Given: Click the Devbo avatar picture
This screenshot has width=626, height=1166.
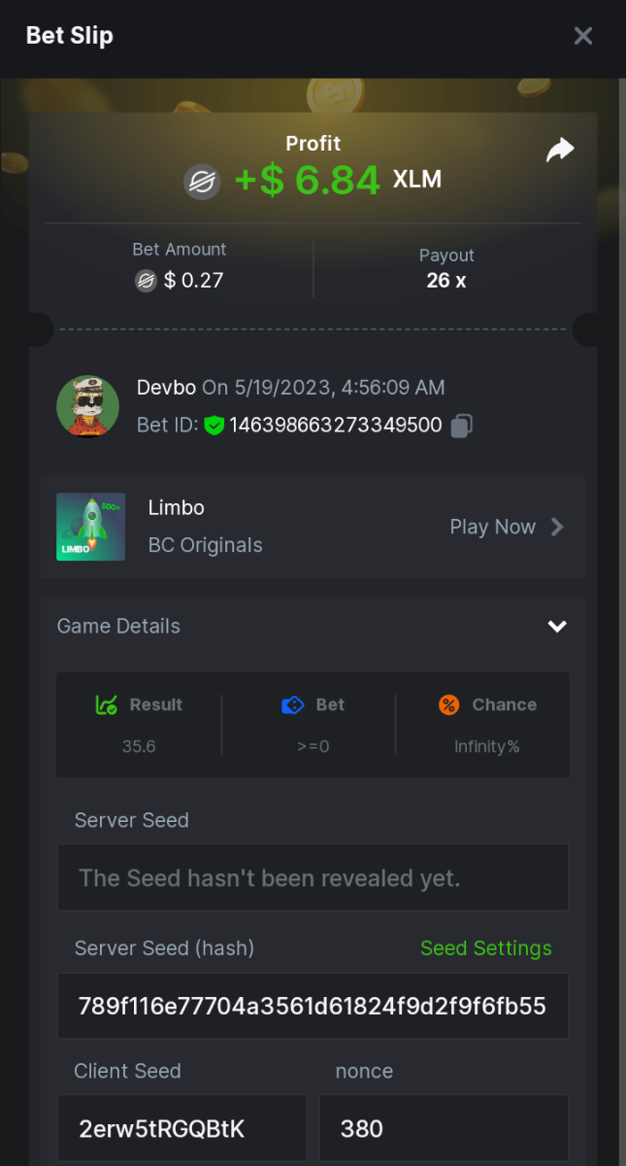Looking at the screenshot, I should point(87,405).
